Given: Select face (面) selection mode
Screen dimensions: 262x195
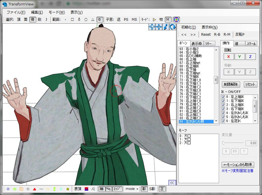Looking at the screenshot, I should pyautogui.click(x=26, y=20).
